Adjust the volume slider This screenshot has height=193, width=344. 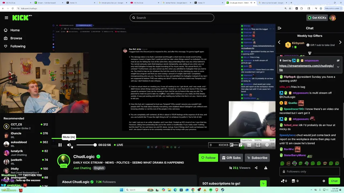pos(86,145)
